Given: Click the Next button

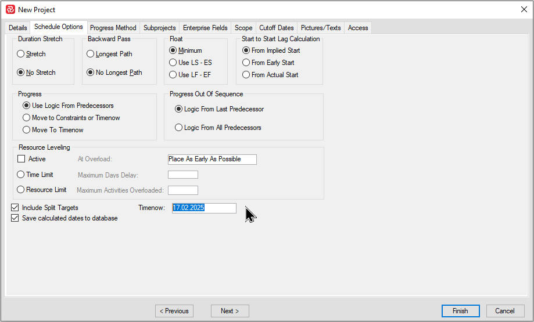Looking at the screenshot, I should 230,311.
